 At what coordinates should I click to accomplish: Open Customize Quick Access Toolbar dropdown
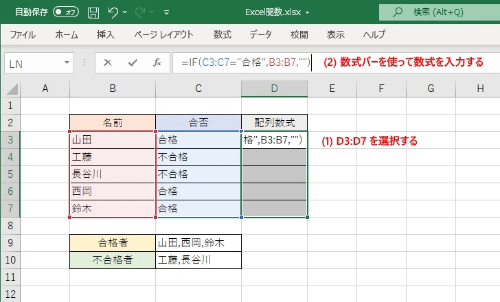click(166, 13)
